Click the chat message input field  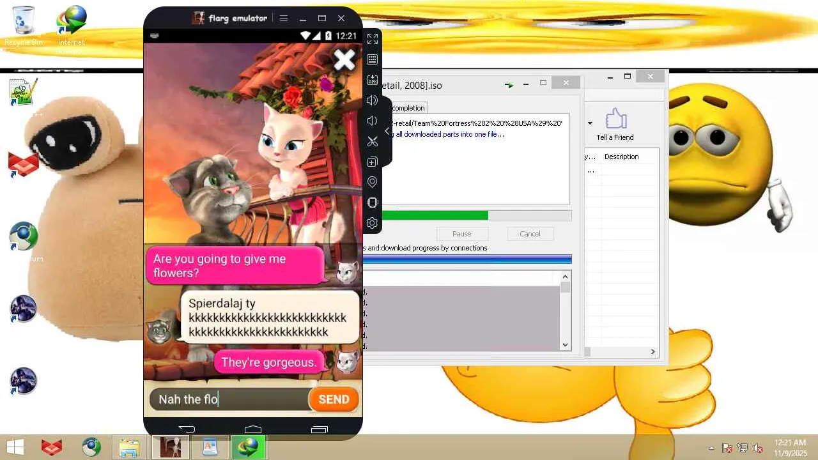pyautogui.click(x=230, y=399)
